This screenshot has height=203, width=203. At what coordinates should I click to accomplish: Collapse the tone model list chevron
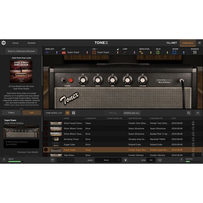[x=198, y=113]
